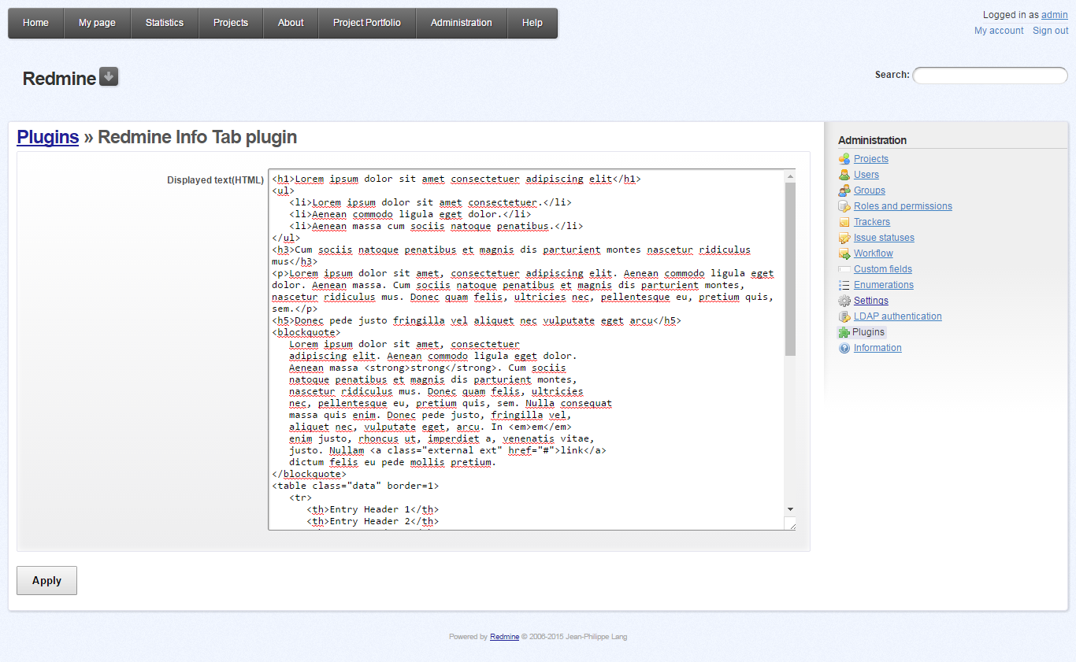Open Projects link in Administration sidebar
The image size is (1076, 662).
[871, 159]
